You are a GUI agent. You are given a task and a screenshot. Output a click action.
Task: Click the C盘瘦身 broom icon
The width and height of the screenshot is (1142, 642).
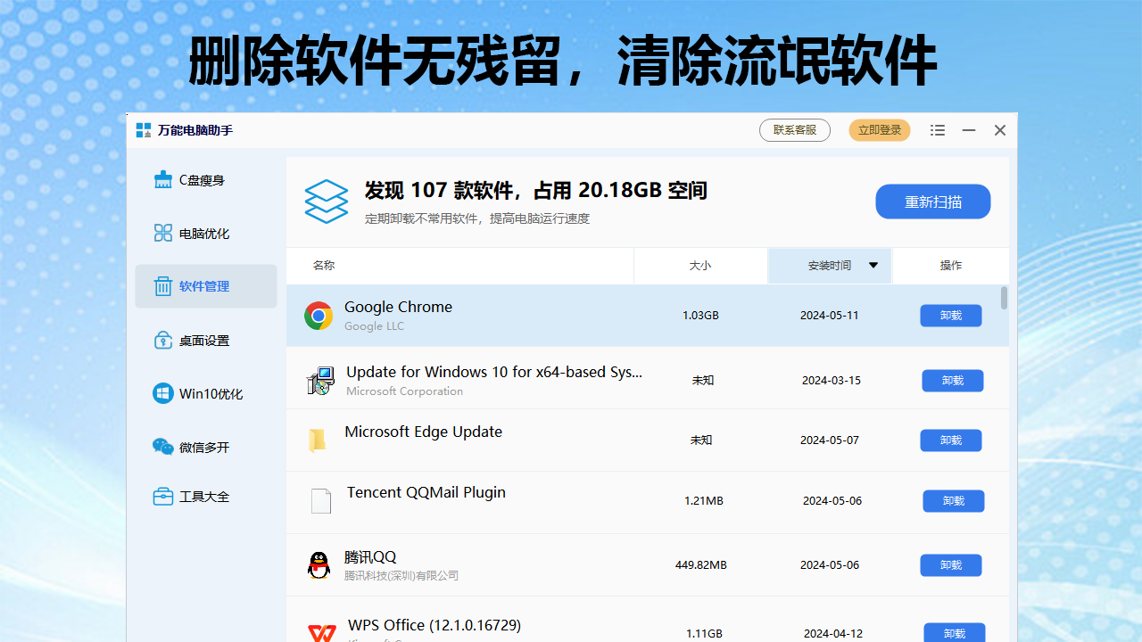pos(163,180)
